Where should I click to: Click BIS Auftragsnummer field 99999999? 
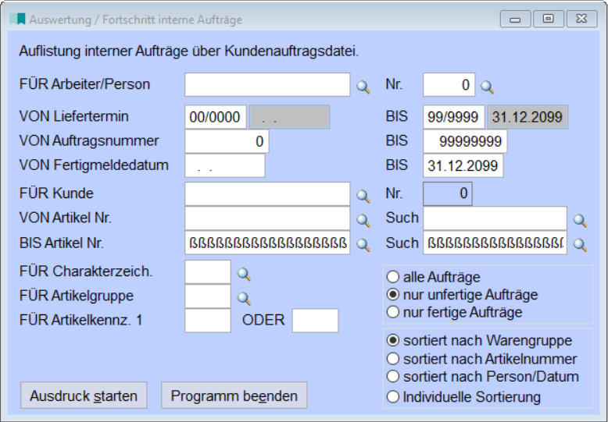tap(465, 141)
